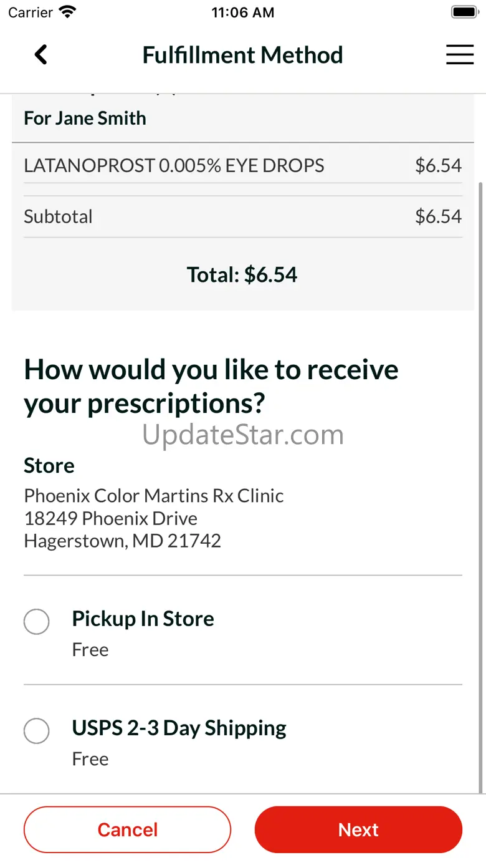Tap the Phoenix Color Martins Rx Clinic address
This screenshot has width=486, height=865.
(x=154, y=518)
